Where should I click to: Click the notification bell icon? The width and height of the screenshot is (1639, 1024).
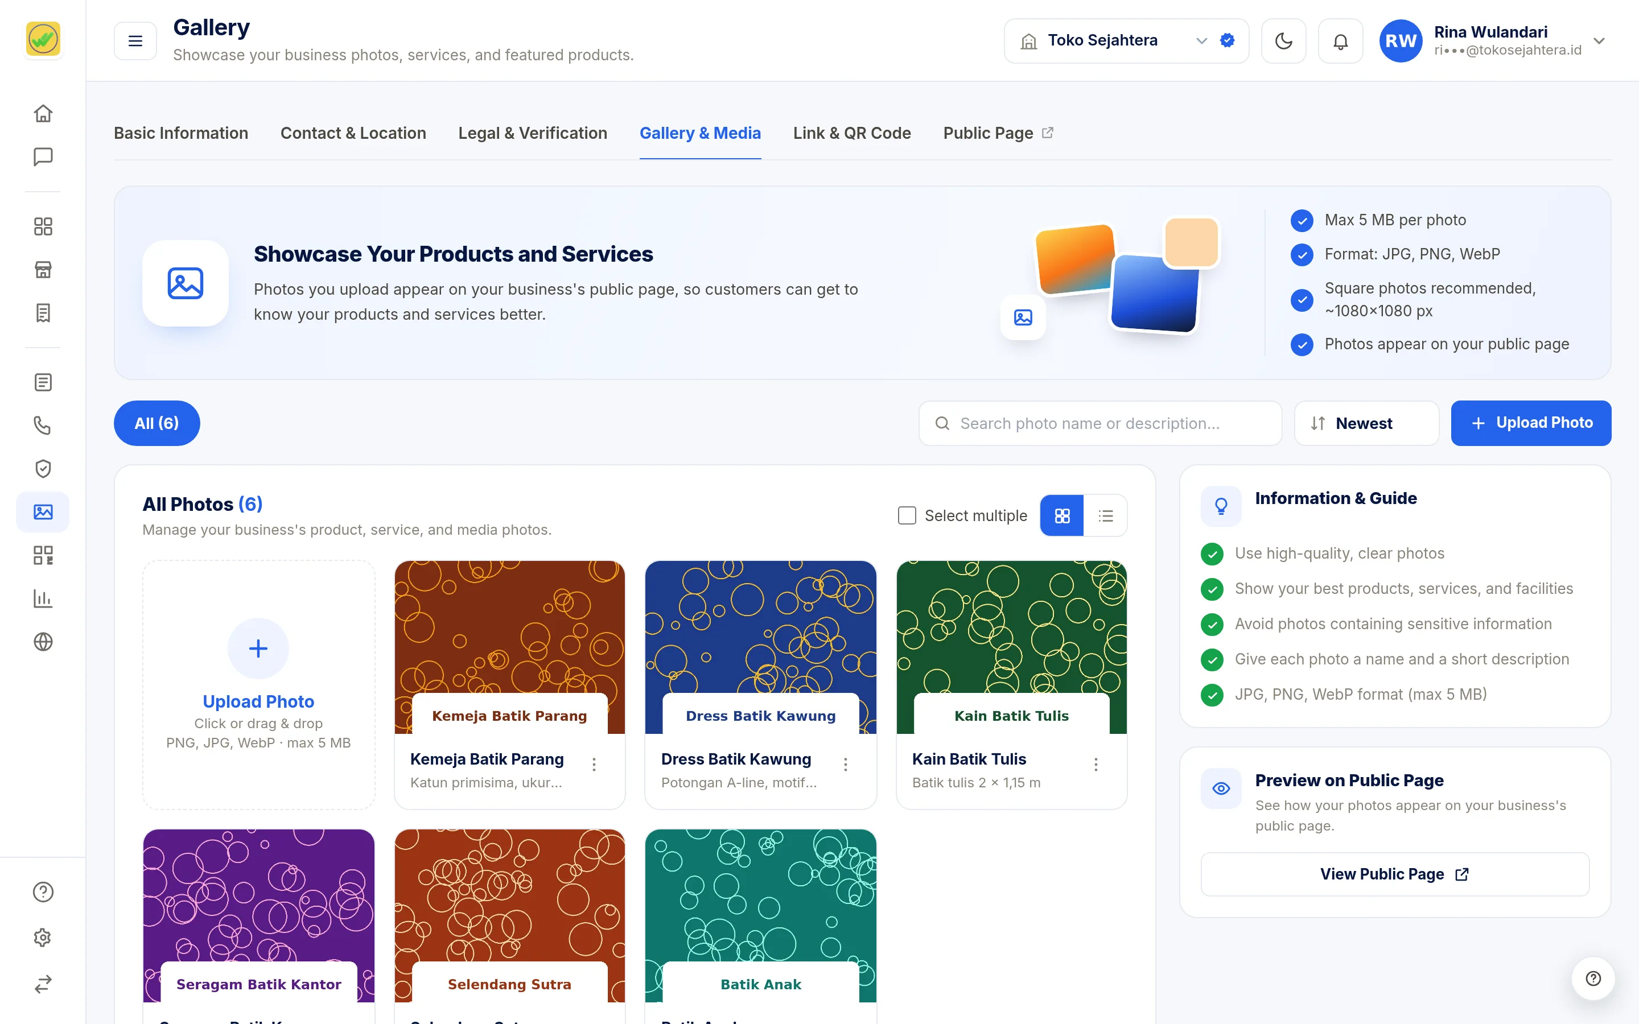(x=1340, y=42)
